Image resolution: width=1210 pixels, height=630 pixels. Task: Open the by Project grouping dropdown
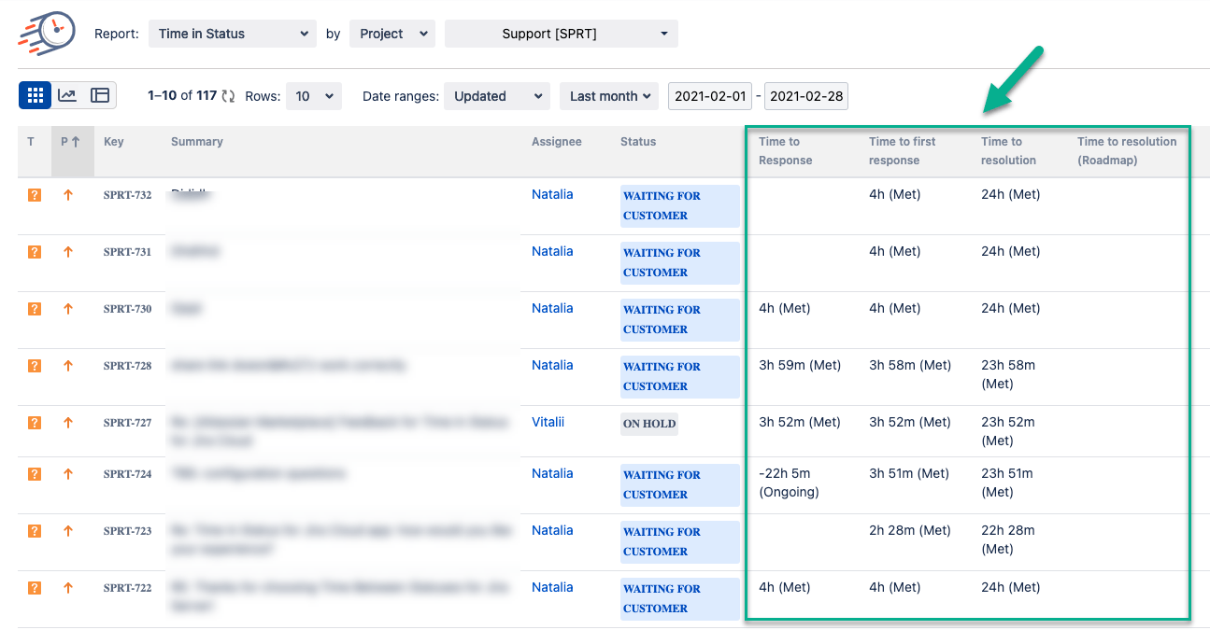(x=391, y=34)
